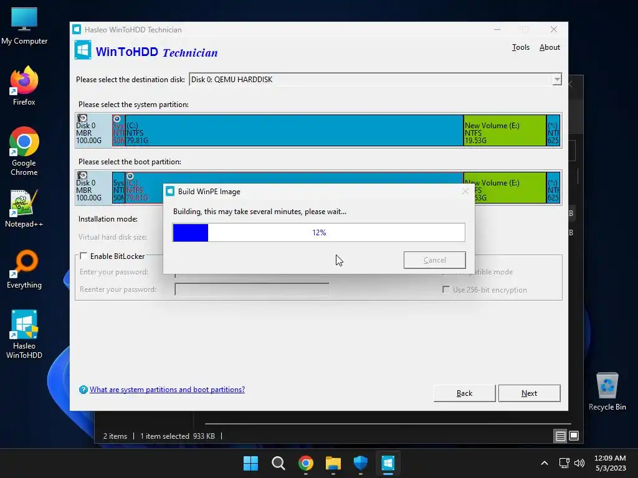Click the 12% build progress bar
The image size is (638, 478).
tap(318, 233)
